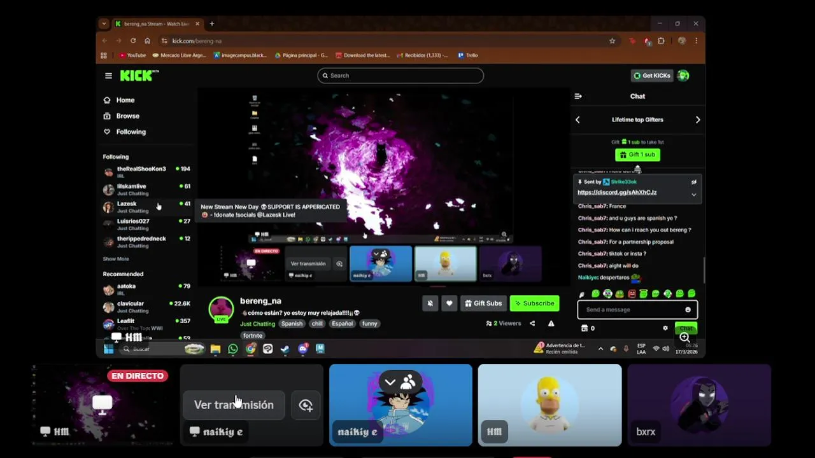Select the funny tag
815x458 pixels.
(370, 324)
